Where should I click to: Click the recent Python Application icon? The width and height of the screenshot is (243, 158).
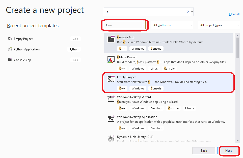pos(10,49)
